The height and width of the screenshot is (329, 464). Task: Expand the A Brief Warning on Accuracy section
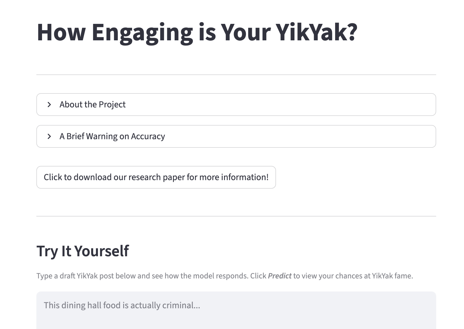[236, 136]
